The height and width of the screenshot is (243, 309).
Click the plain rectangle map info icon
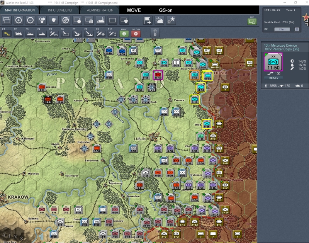[112, 20]
